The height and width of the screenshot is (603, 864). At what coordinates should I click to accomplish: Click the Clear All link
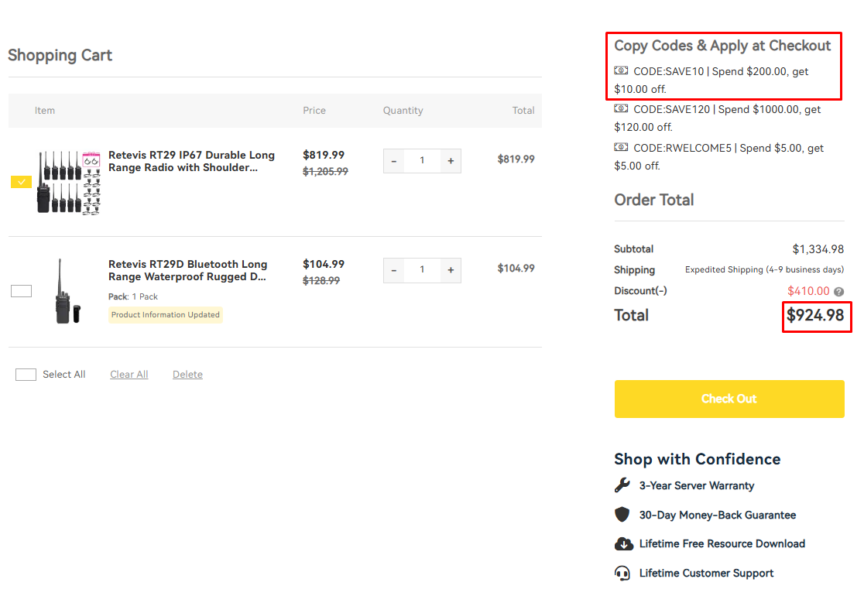click(129, 375)
